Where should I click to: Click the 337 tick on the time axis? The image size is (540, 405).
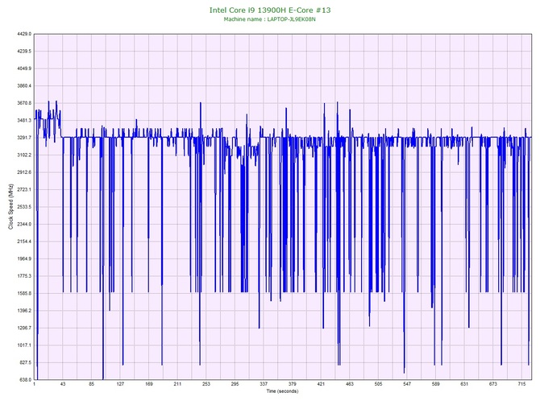[x=264, y=384]
